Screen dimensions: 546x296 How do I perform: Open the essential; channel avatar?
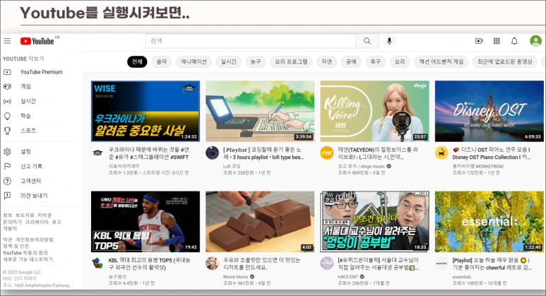pyautogui.click(x=441, y=264)
